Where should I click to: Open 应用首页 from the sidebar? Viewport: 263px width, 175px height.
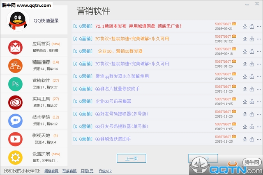(41, 44)
